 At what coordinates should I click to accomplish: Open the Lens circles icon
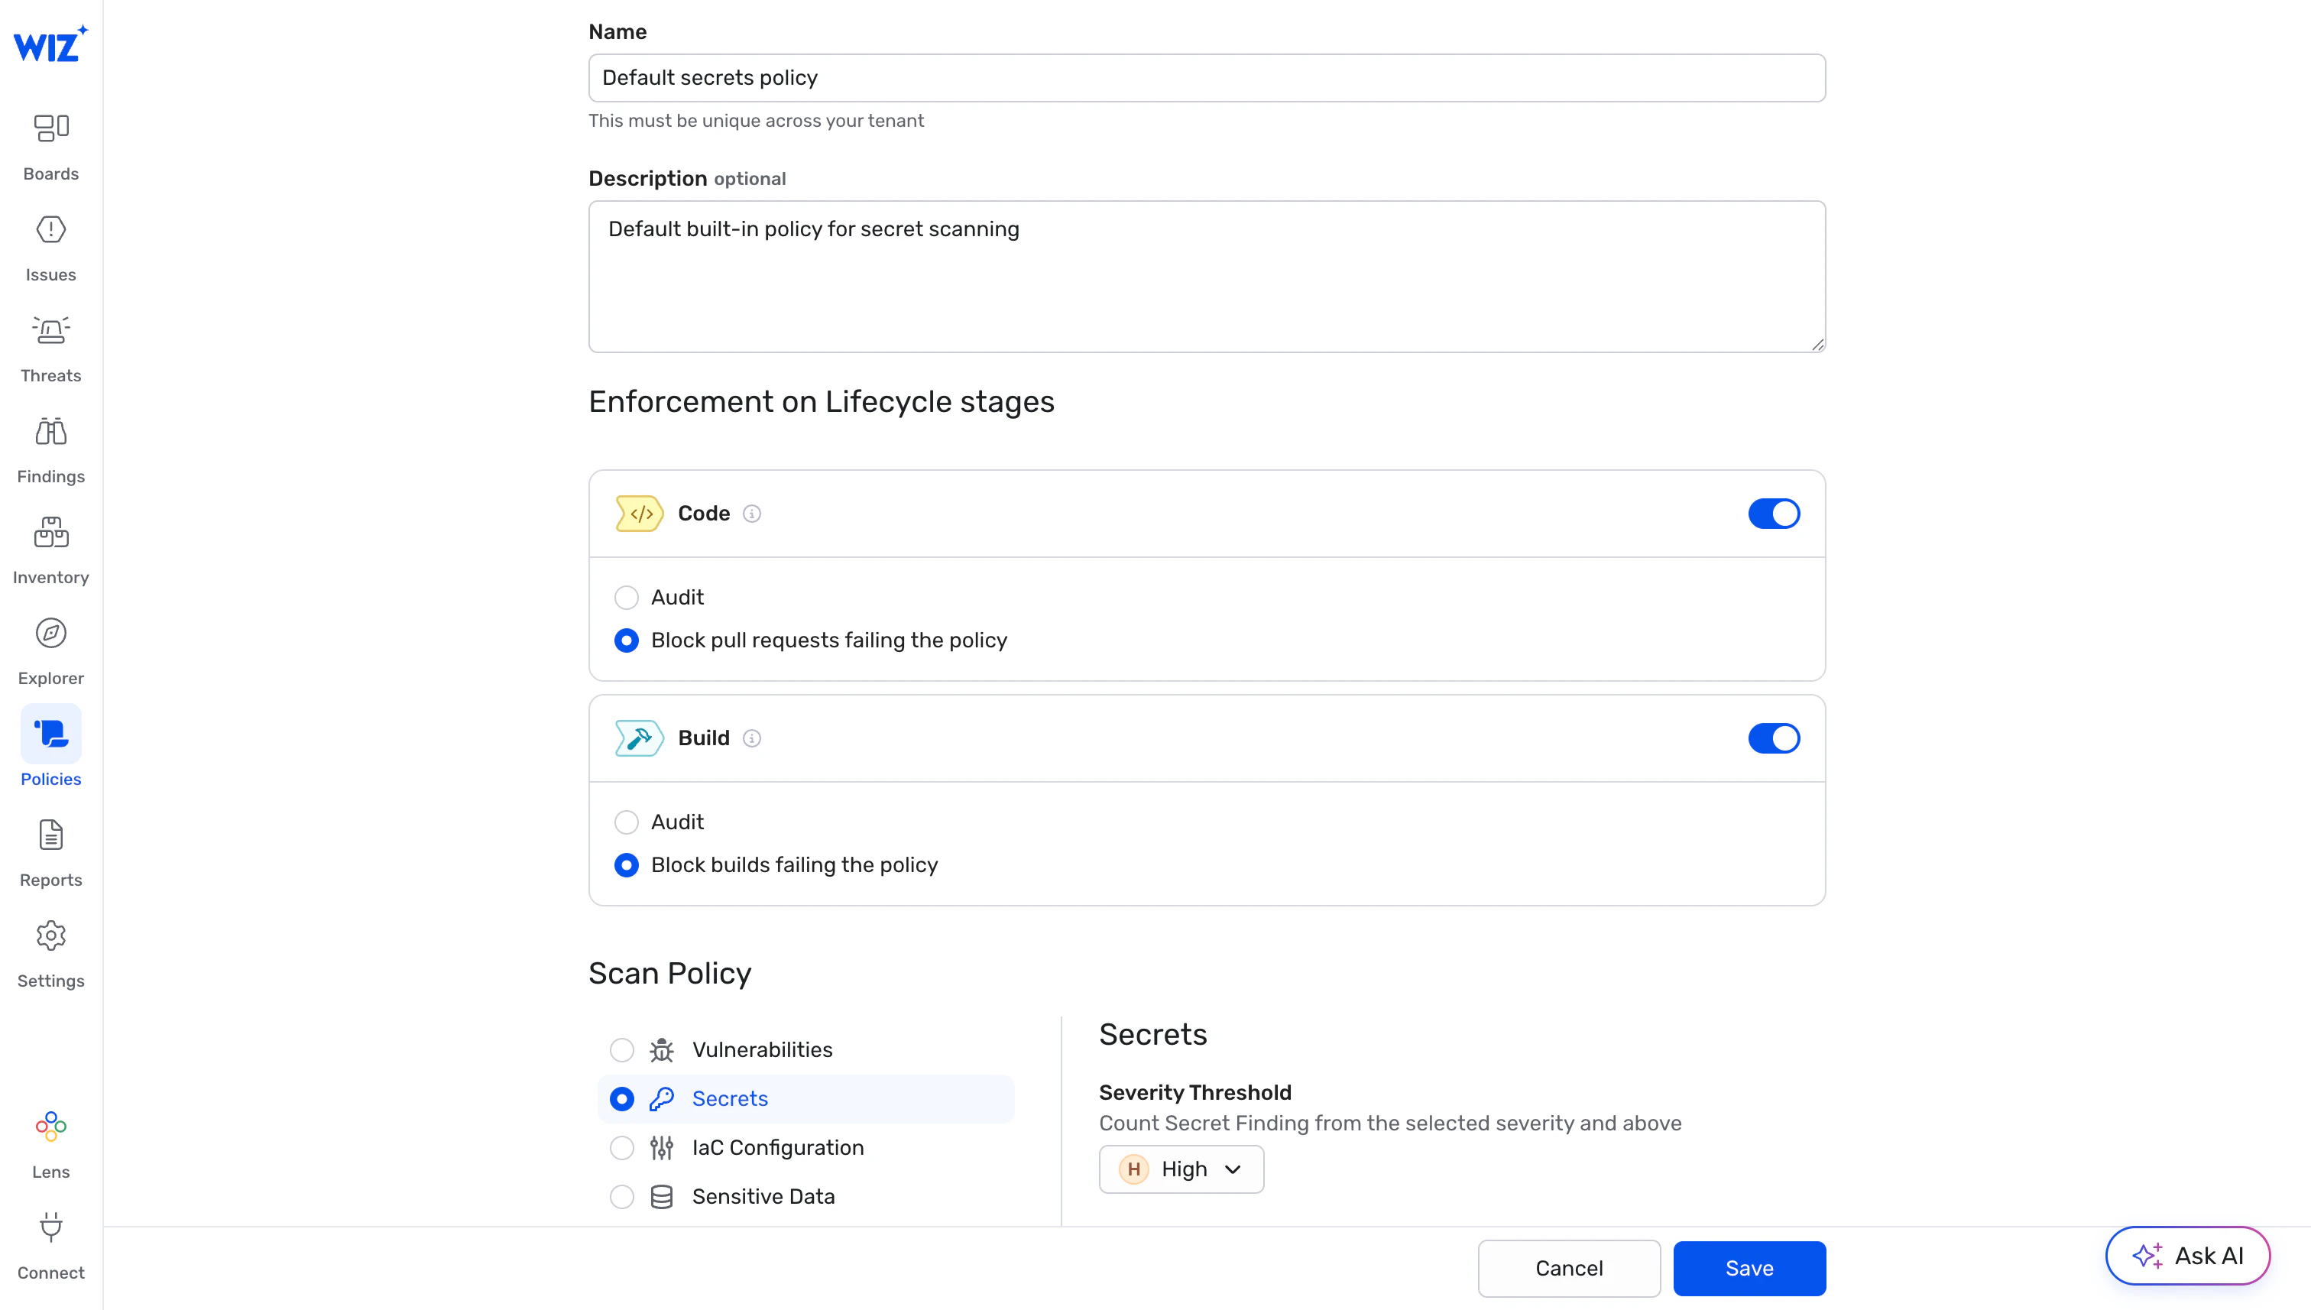coord(51,1127)
